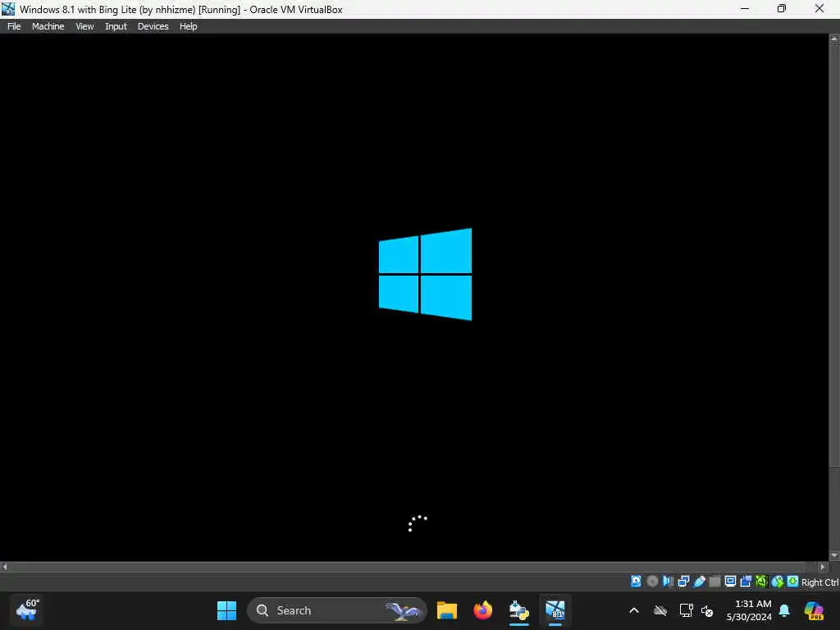840x630 pixels.
Task: Open the File menu
Action: [14, 26]
